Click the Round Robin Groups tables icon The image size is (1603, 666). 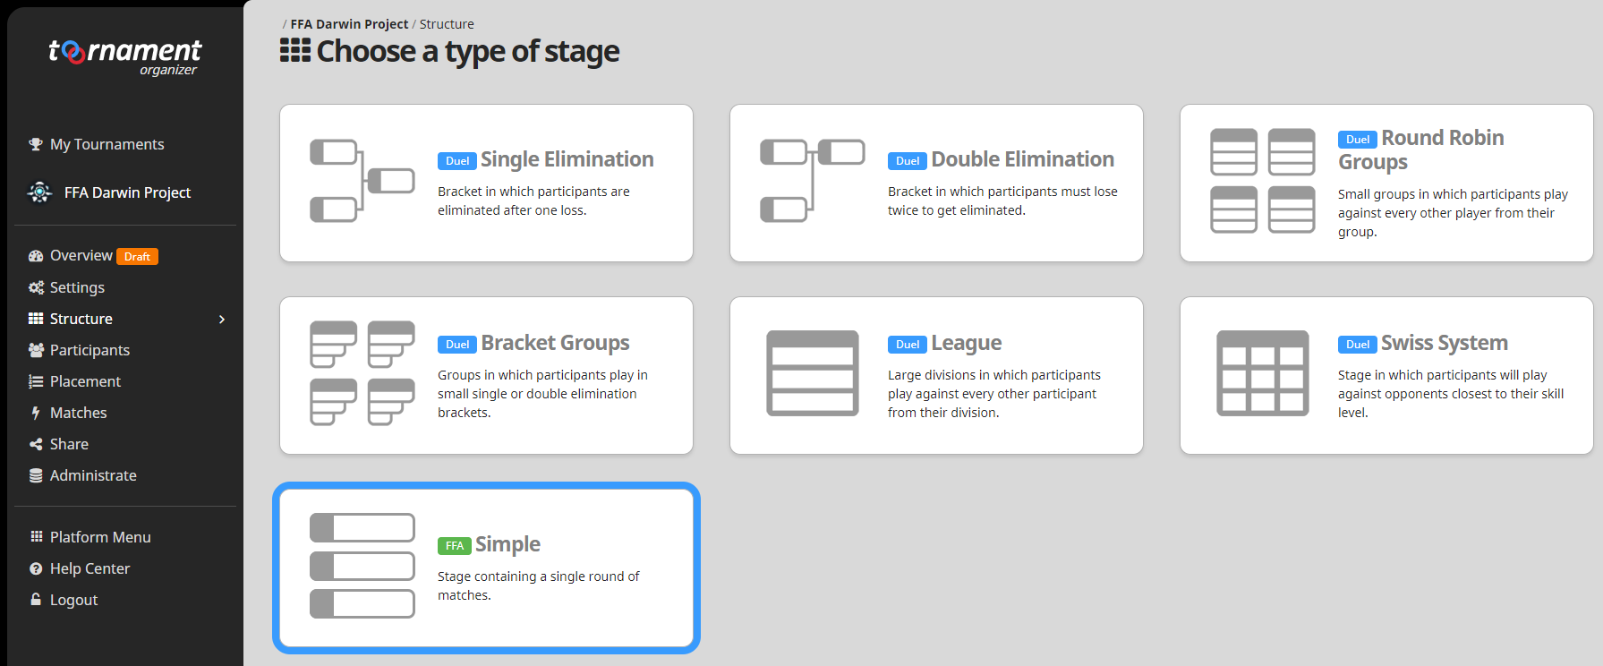click(1262, 181)
